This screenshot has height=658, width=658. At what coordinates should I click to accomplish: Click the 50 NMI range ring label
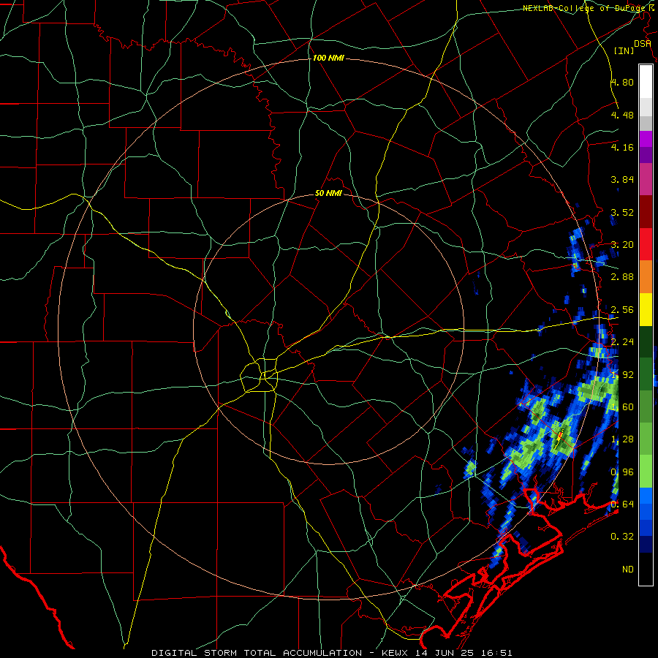(328, 194)
